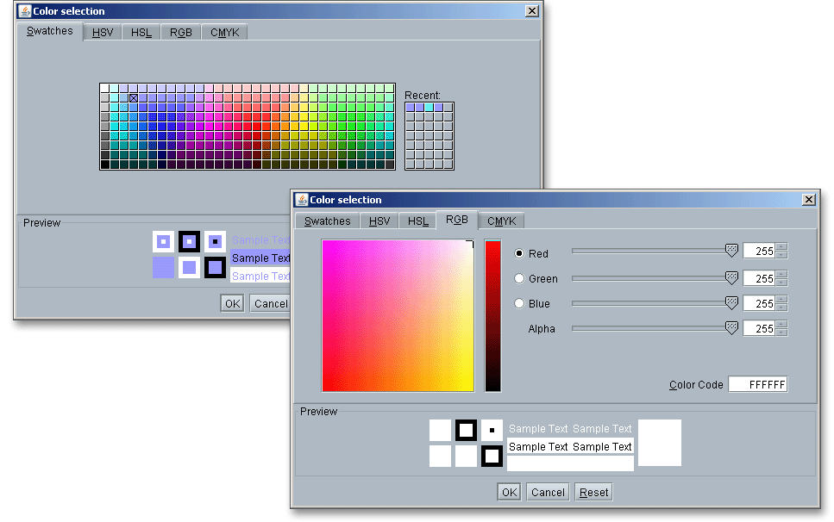Click the Java icon in the back dialog title bar
Viewport: 834px width, 522px height.
click(x=24, y=11)
